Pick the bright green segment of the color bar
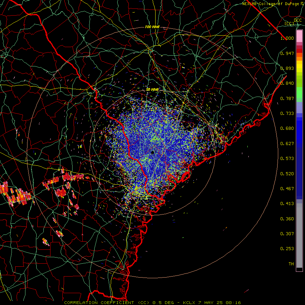This screenshot has height=305, width=305. tap(299, 93)
